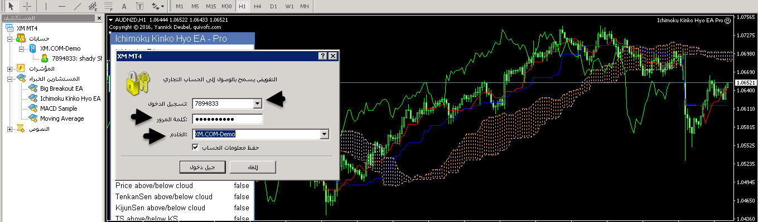Image resolution: width=758 pixels, height=222 pixels.
Task: Select the text label 'T' tool
Action: pos(139,6)
